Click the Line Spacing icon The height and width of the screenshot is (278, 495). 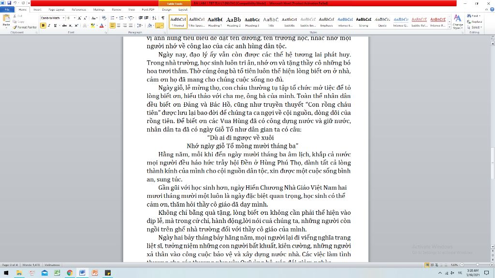[x=140, y=26]
